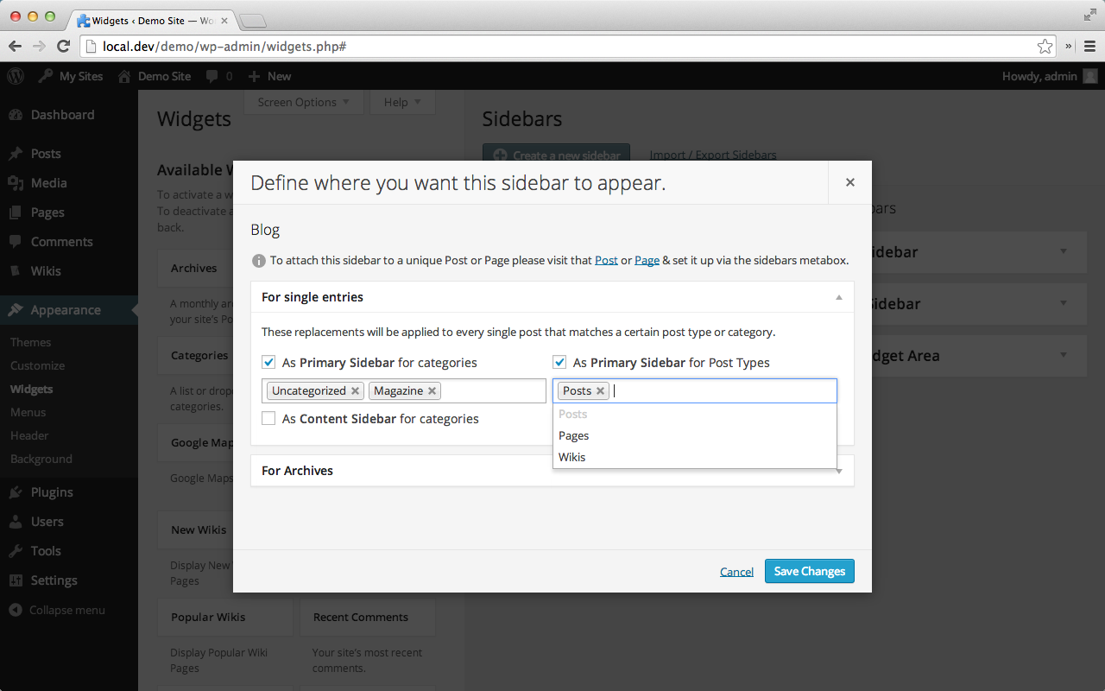Open the Widgets submenu item
Viewport: 1105px width, 691px height.
point(32,389)
